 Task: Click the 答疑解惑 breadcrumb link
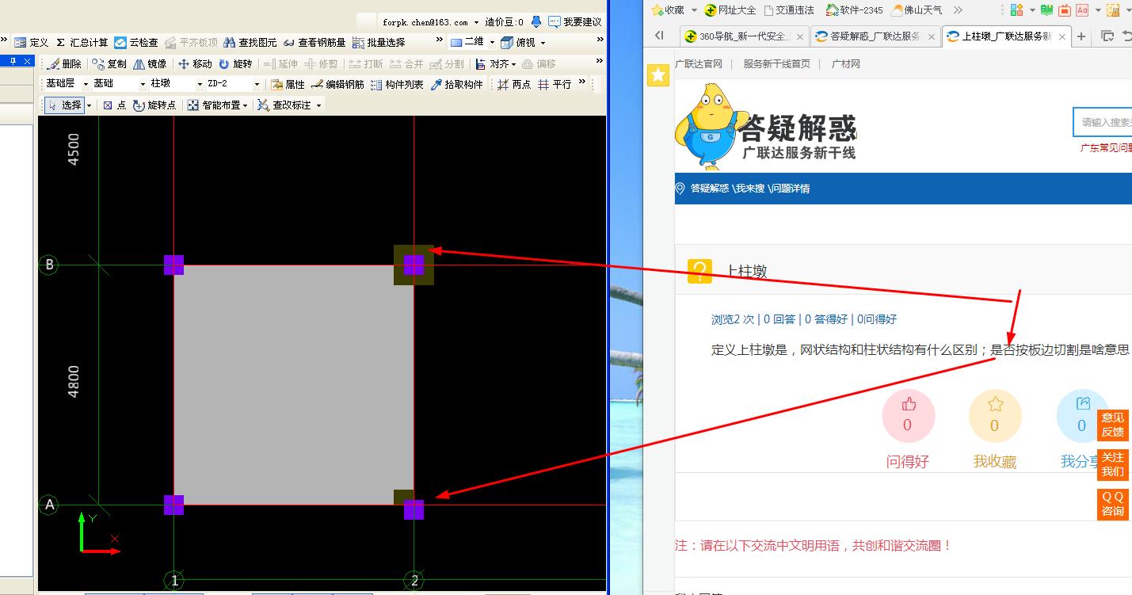[x=710, y=189]
